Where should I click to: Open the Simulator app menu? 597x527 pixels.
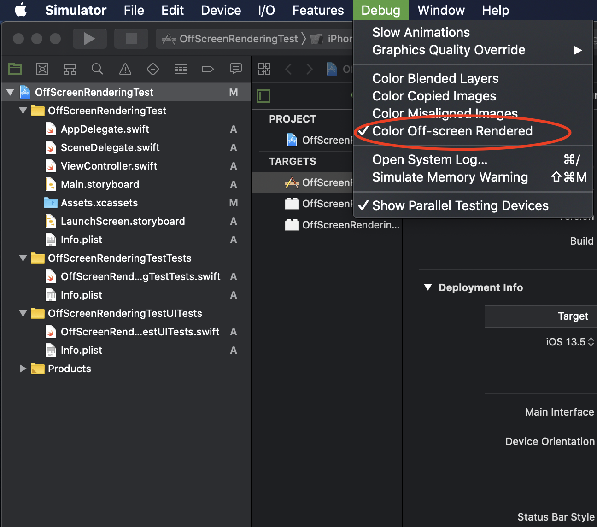pyautogui.click(x=76, y=10)
